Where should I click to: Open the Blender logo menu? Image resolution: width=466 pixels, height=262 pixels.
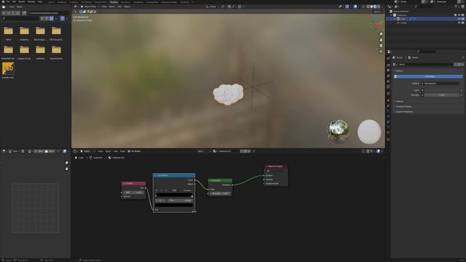click(x=3, y=1)
